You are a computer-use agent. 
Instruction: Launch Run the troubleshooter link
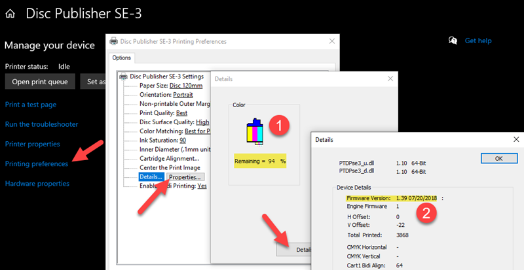point(41,124)
